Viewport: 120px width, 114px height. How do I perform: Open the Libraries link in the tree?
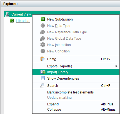[22, 21]
